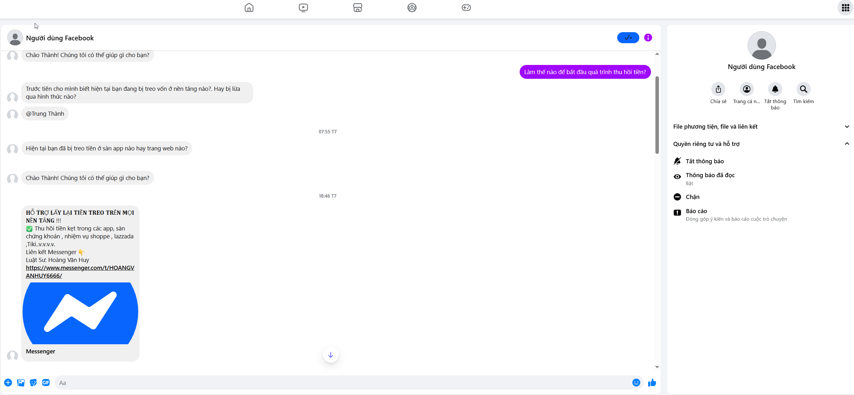The height and width of the screenshot is (395, 854).
Task: Toggle Thông báo đã đọc read receipts
Action: 710,175
